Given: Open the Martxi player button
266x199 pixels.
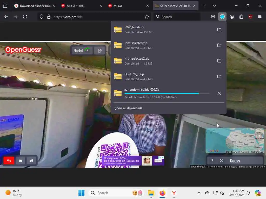Looking at the screenshot, I should [x=82, y=51].
